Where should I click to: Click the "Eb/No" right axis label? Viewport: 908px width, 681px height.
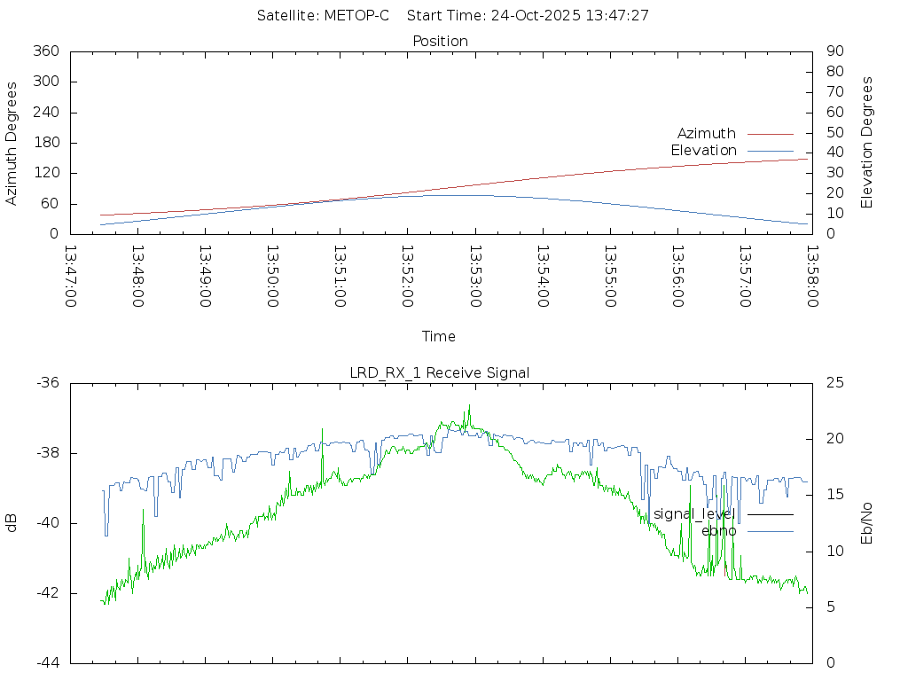(x=867, y=523)
